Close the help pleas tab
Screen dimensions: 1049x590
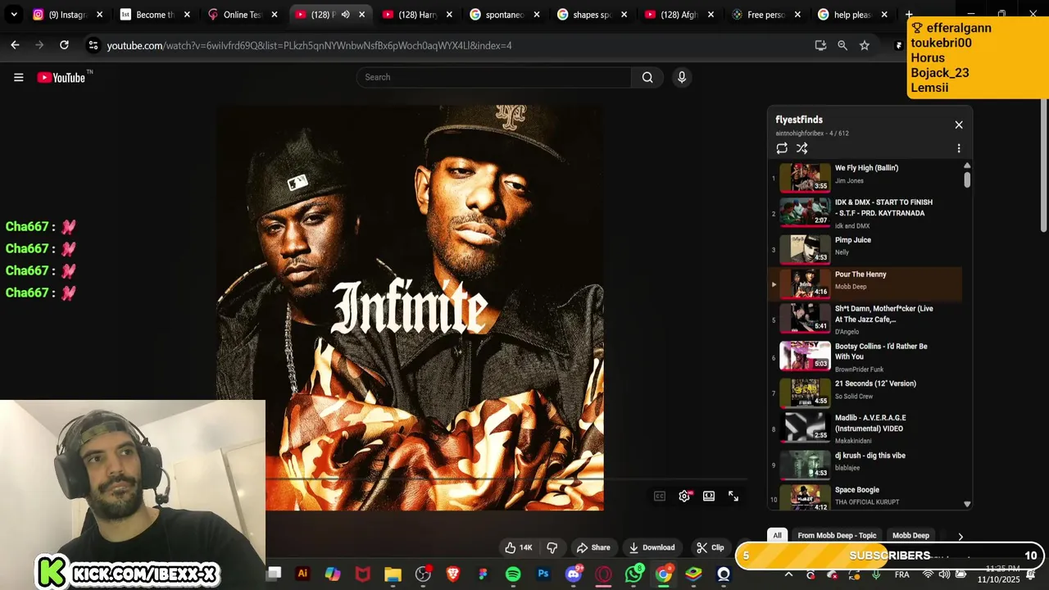pos(884,15)
